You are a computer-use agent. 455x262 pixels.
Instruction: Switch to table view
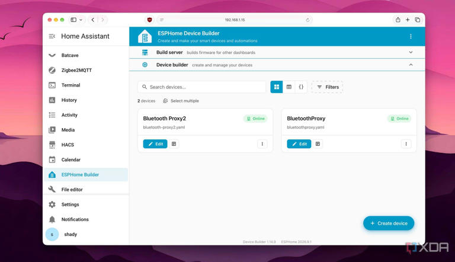289,87
